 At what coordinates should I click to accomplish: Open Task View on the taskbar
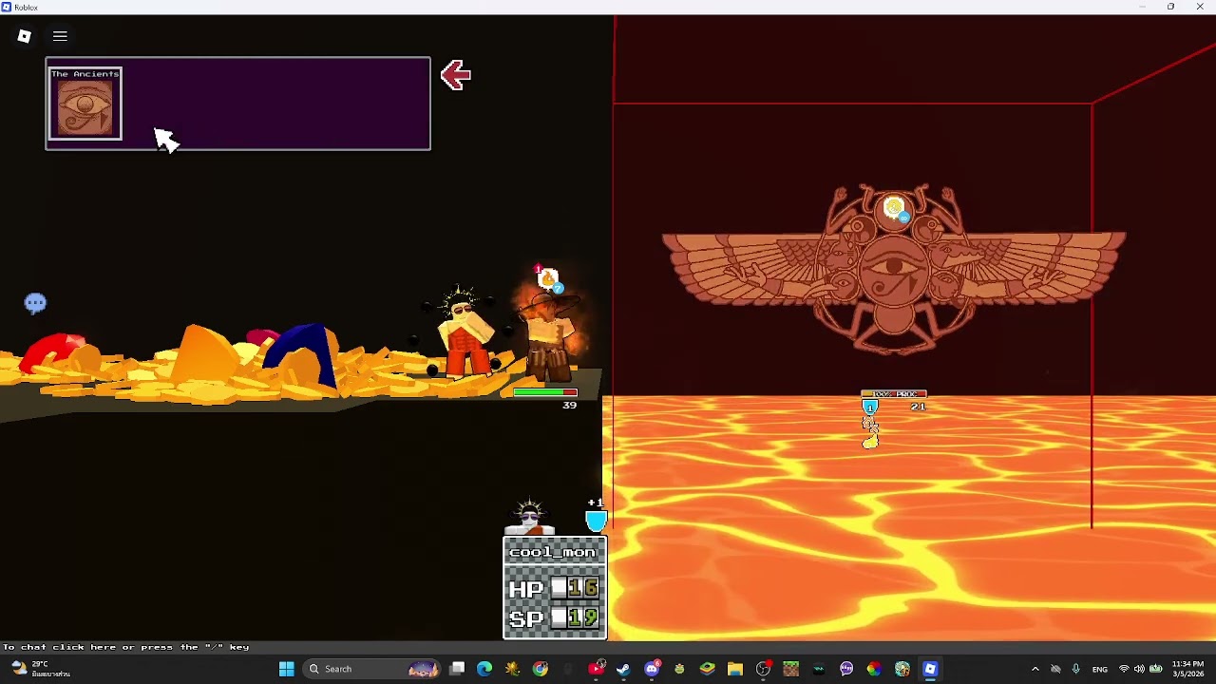[457, 669]
